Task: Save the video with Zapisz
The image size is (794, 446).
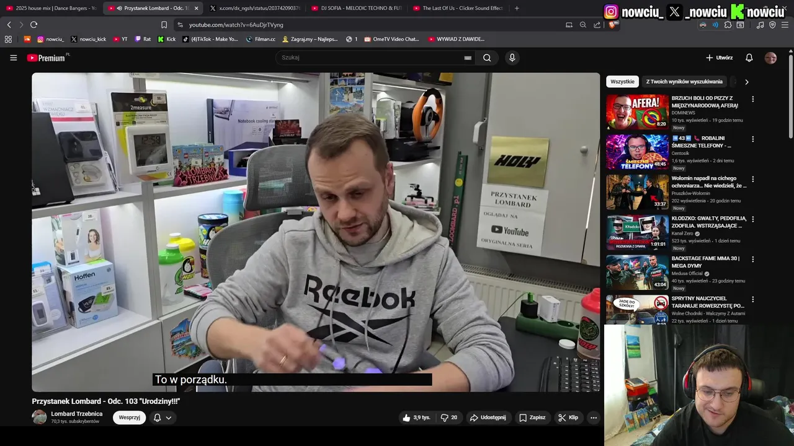Action: [x=532, y=418]
